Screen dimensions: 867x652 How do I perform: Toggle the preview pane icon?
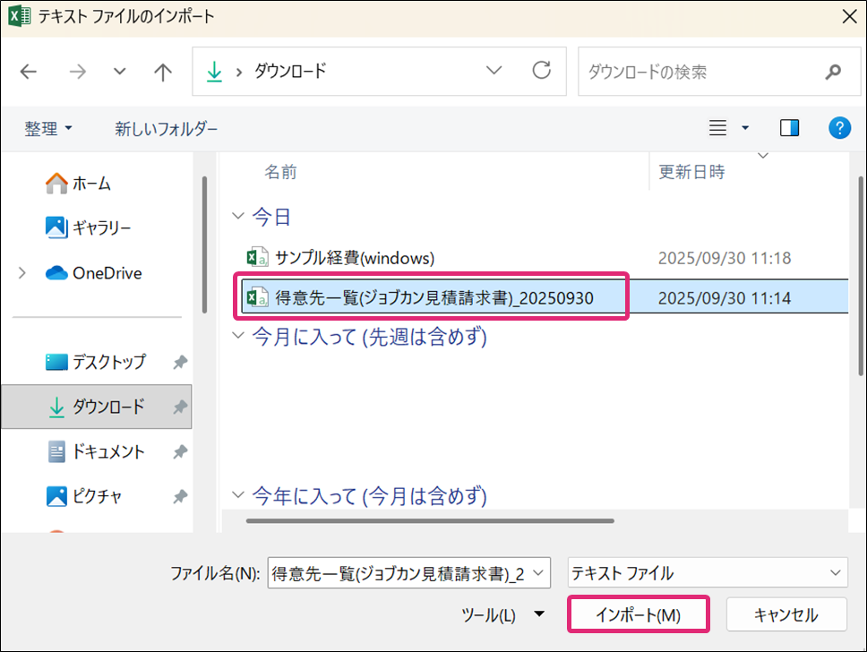789,129
